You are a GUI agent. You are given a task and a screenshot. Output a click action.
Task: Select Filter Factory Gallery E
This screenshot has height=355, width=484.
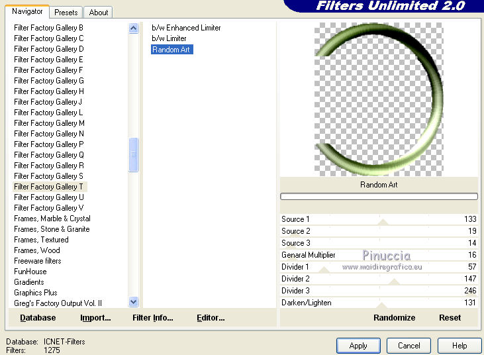coord(49,59)
